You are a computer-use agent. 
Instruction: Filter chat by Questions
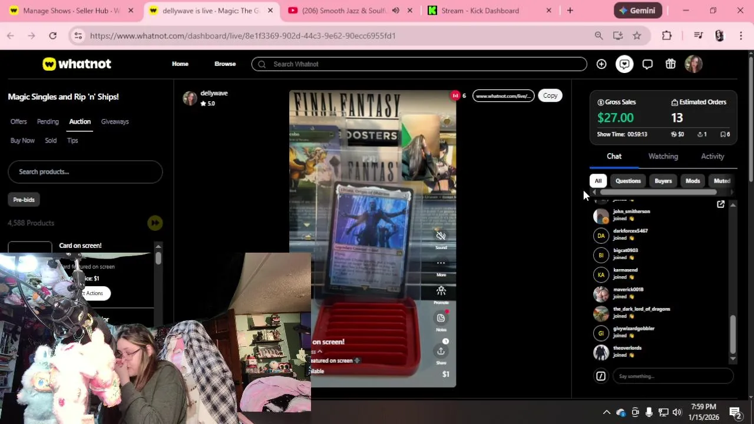[x=628, y=181]
